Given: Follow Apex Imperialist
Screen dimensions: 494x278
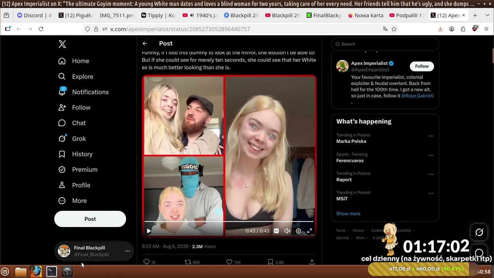Looking at the screenshot, I should coord(422,66).
